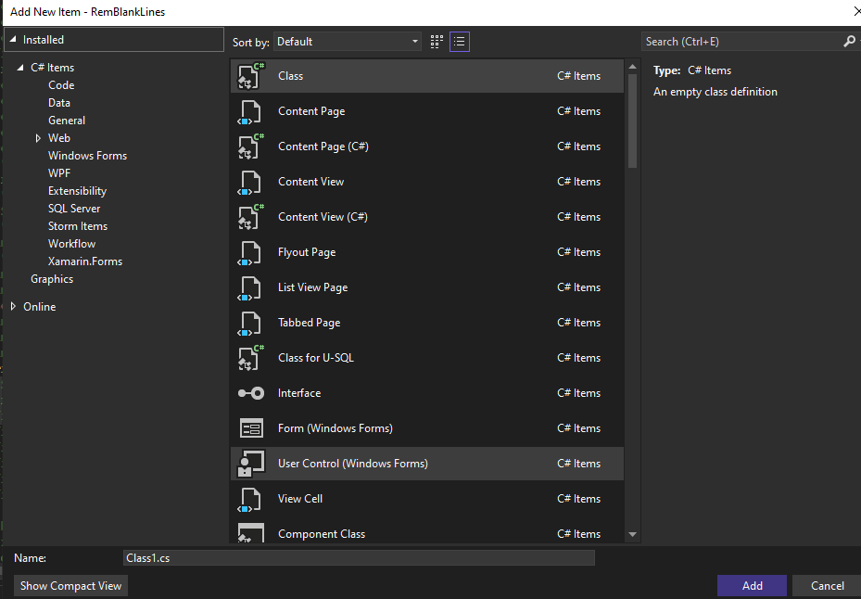Viewport: 861px width, 599px height.
Task: Click the Class for U-SQL icon
Action: click(251, 358)
